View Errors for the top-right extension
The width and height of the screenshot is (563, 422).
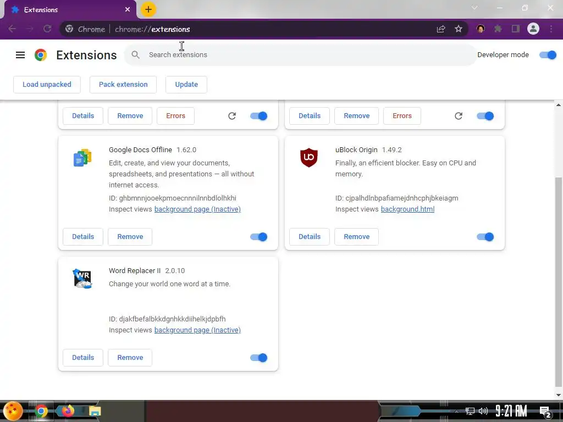(402, 116)
